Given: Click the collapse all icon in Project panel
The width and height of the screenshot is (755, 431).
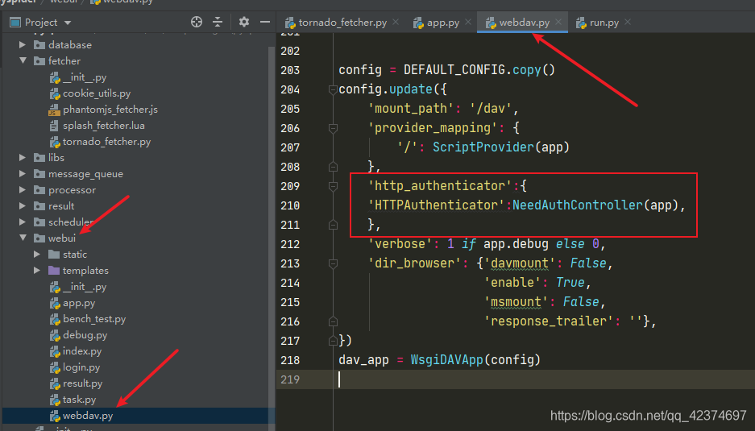Looking at the screenshot, I should tap(218, 22).
